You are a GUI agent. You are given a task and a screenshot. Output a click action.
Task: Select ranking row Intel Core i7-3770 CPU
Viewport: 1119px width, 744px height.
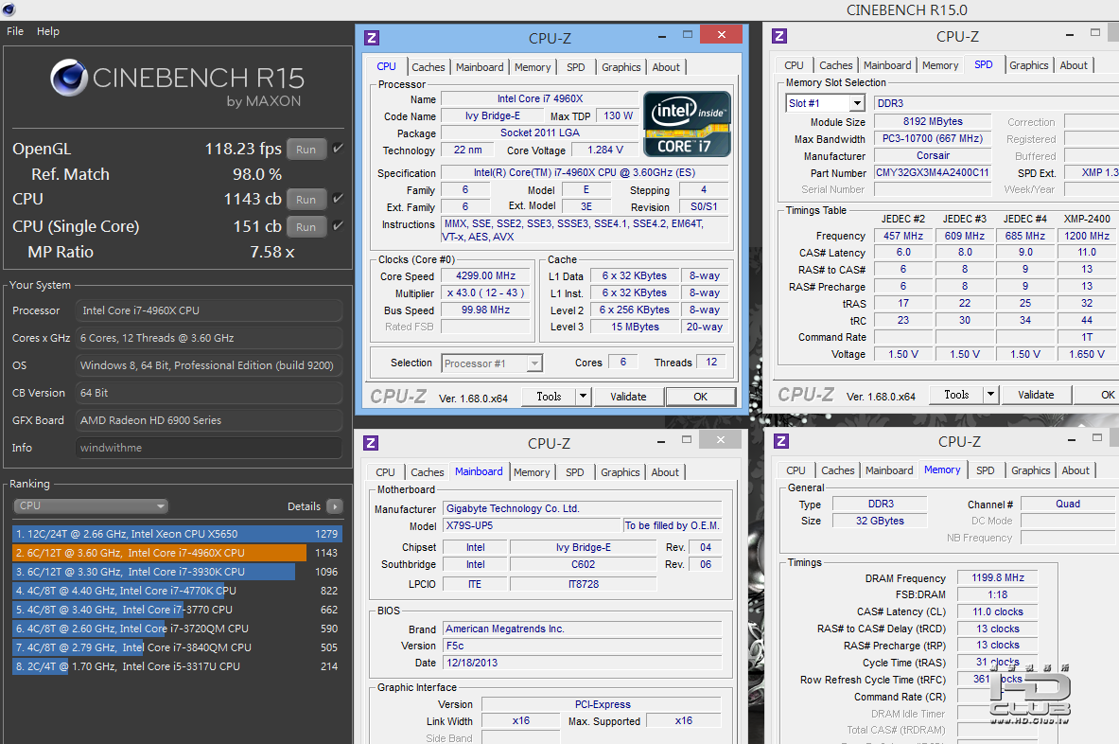[x=177, y=609]
